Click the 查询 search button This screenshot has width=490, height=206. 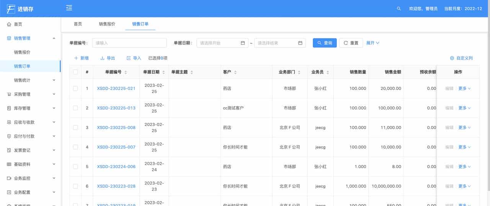(x=325, y=43)
